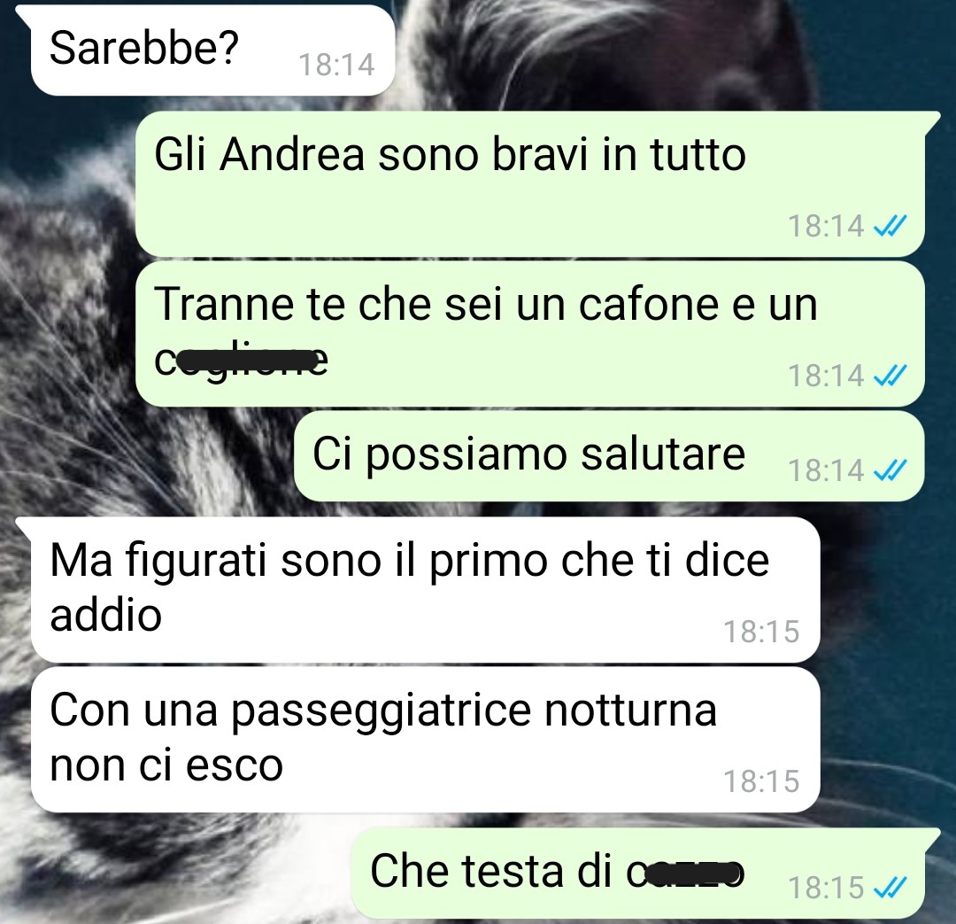Click the word 'addio' in the white bubble
956x924 pixels.
tap(106, 615)
